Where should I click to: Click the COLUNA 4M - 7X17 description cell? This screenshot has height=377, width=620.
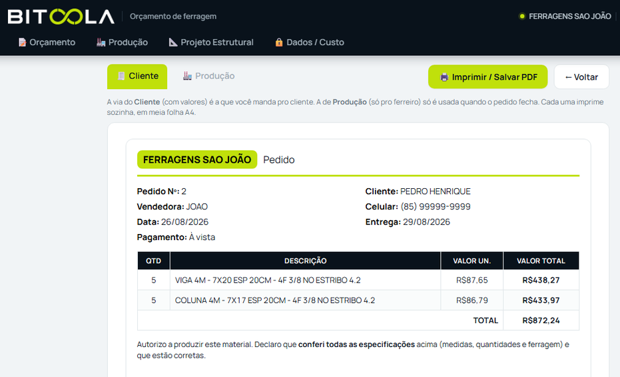click(x=305, y=301)
